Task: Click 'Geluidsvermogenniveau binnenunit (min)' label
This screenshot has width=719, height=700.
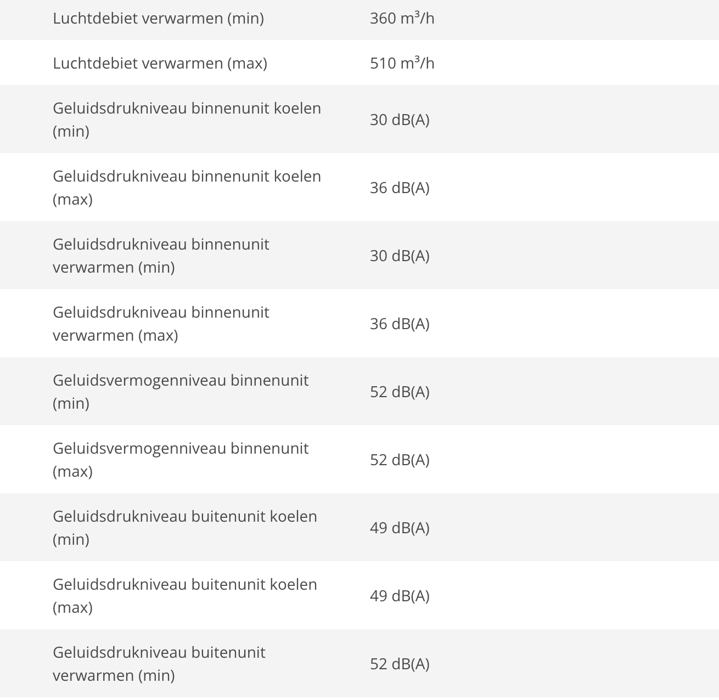Action: (181, 392)
